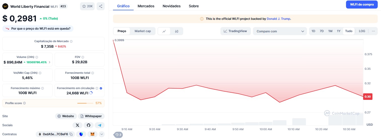Image resolution: width=381 pixels, height=139 pixels.
Task: Open the Novidades tab
Action: click(x=172, y=6)
